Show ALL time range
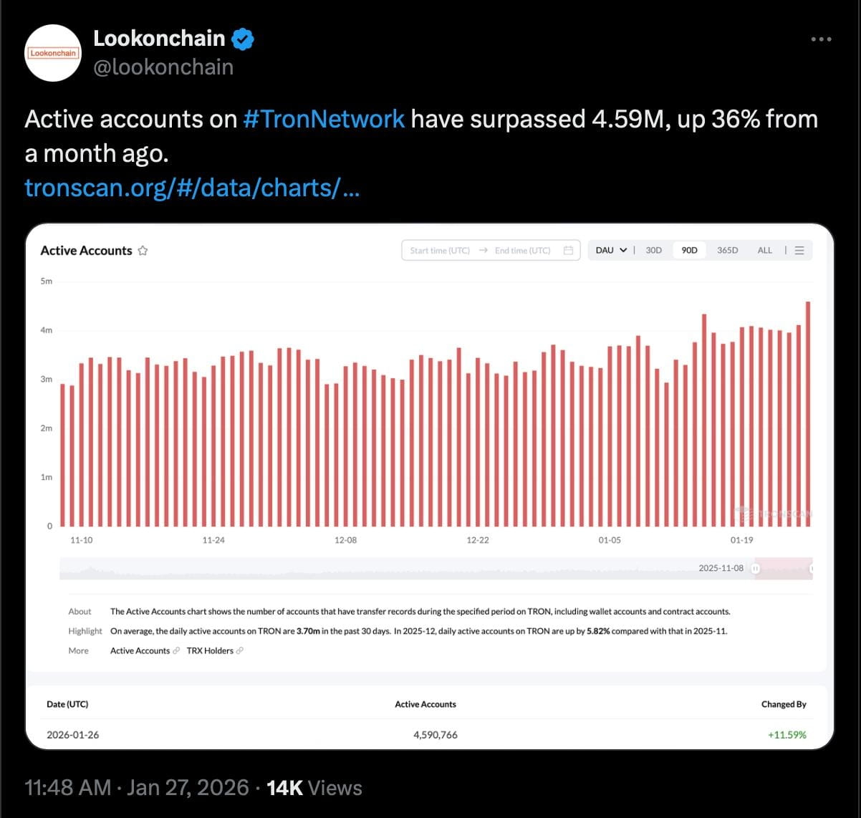Image resolution: width=861 pixels, height=818 pixels. point(764,251)
